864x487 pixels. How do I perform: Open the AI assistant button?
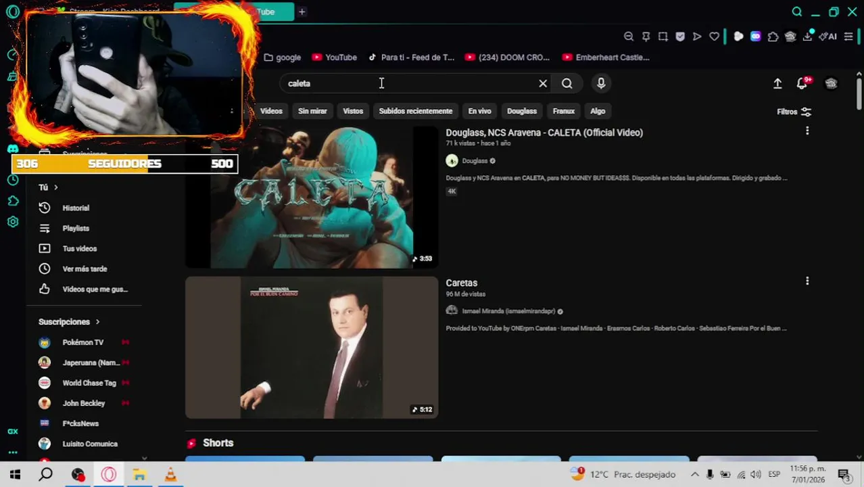(828, 37)
